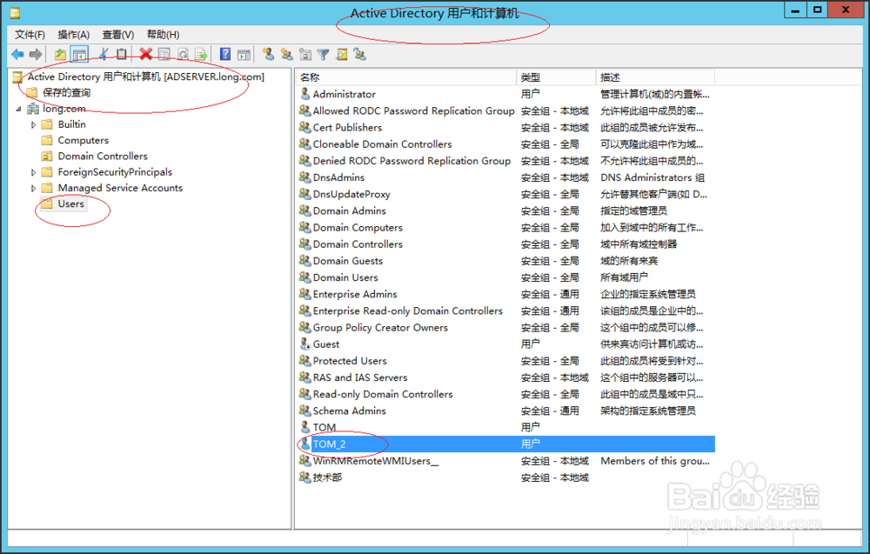This screenshot has width=870, height=554.
Task: Click the Back arrow toolbar icon
Action: pos(17,54)
